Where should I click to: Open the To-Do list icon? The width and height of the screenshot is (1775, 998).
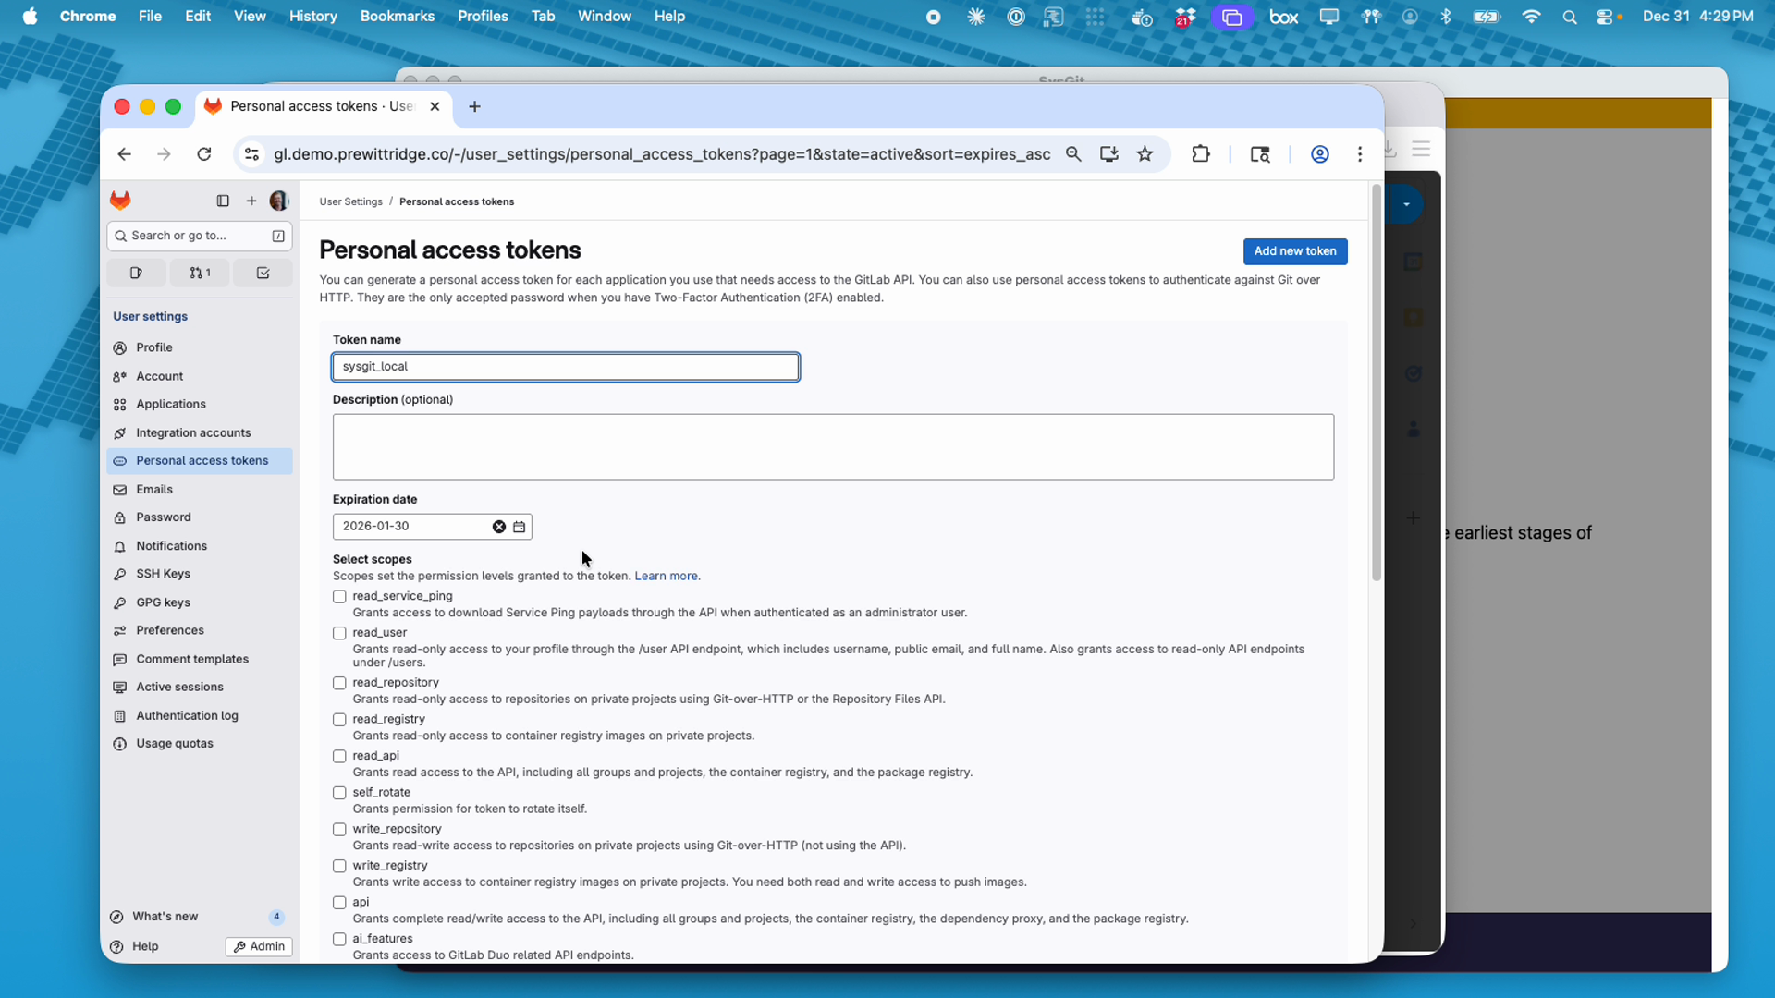point(263,273)
